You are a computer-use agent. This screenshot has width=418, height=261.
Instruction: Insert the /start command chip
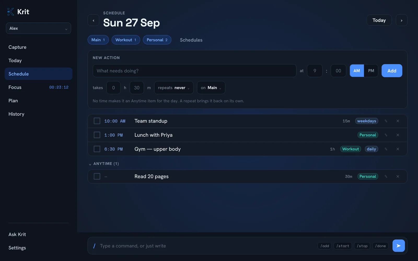click(342, 246)
